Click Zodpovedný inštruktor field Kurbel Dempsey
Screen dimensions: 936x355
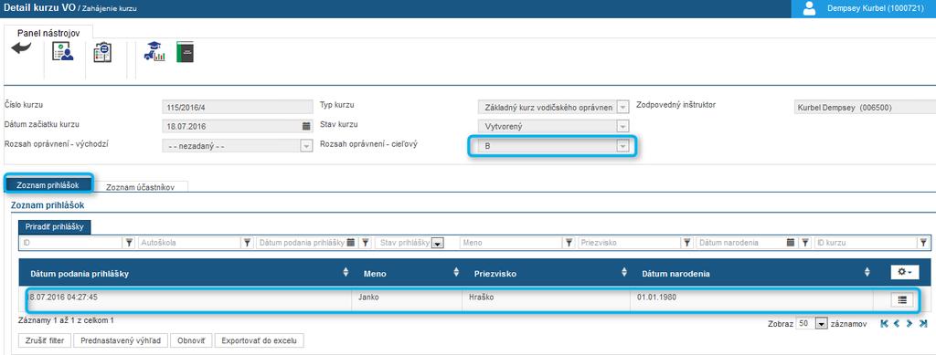865,107
